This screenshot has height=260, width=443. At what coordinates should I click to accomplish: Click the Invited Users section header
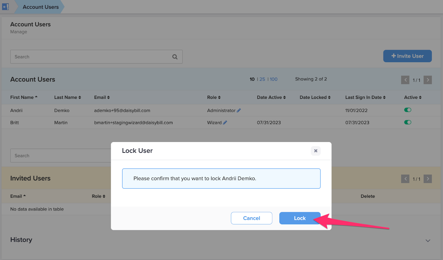30,178
